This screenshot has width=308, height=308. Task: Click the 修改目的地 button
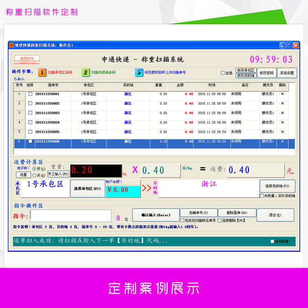[246, 76]
